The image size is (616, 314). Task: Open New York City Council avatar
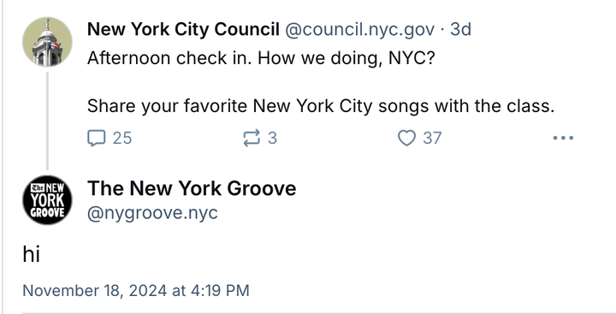pyautogui.click(x=48, y=42)
